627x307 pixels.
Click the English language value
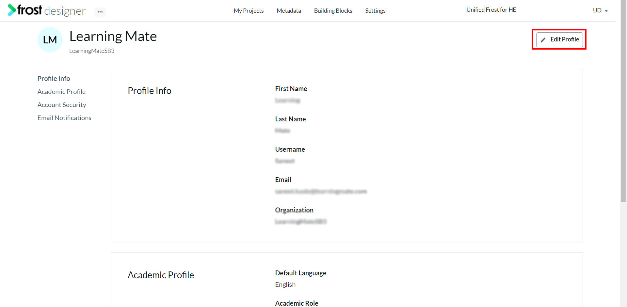coord(285,284)
